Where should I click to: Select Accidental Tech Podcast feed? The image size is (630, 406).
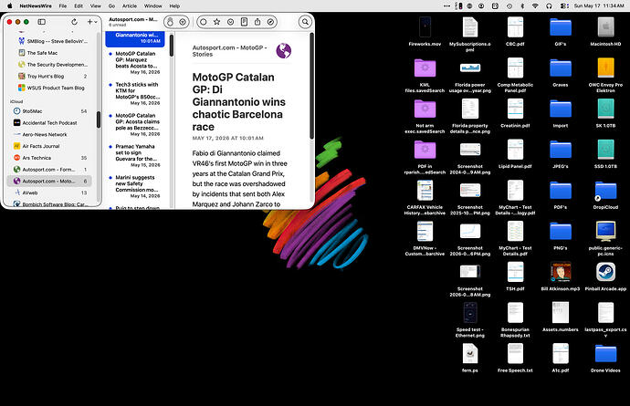[x=50, y=122]
